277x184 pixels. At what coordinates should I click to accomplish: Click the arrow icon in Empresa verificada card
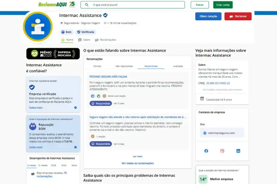coord(75,107)
